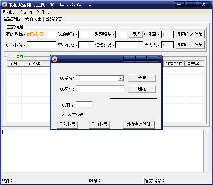
Task: Click the 帐号 status bar entry
Action: pos(116,181)
